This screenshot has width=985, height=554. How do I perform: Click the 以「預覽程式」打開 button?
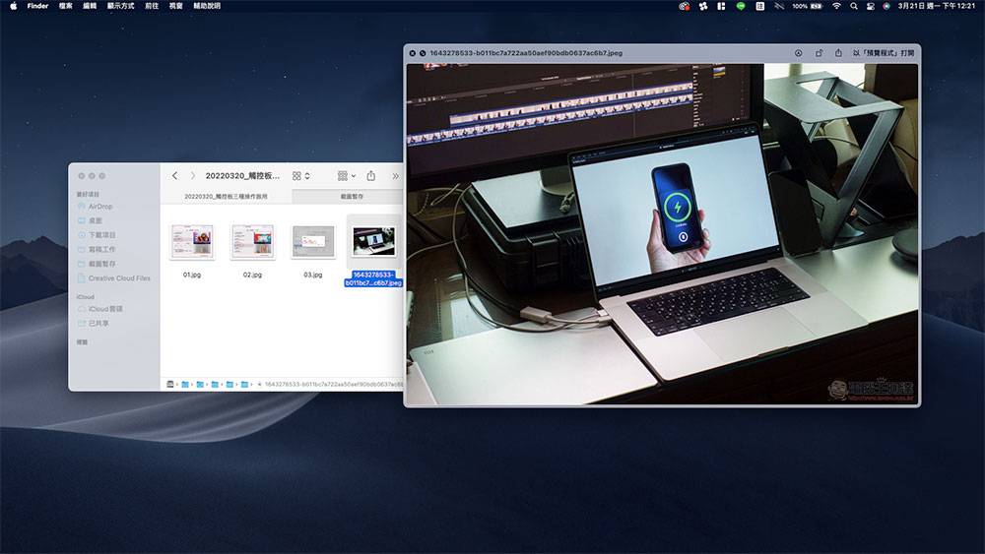point(884,53)
